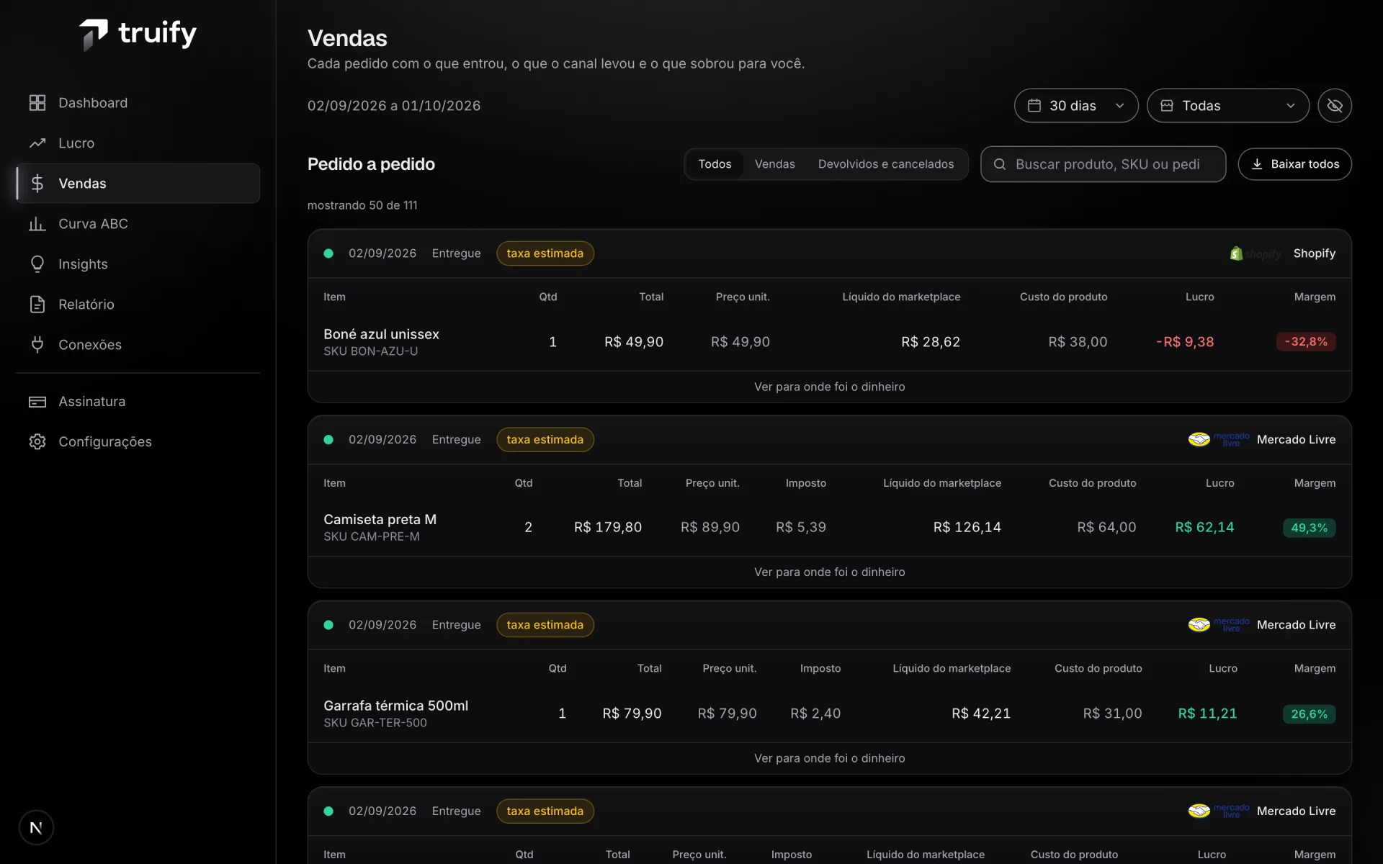Open Assinatura from the sidebar
Screen dimensions: 1383x864
138,402
